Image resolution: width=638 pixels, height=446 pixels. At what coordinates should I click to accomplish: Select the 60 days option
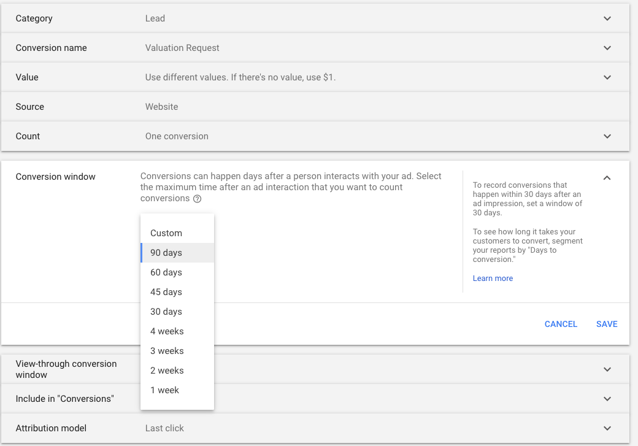[166, 272]
